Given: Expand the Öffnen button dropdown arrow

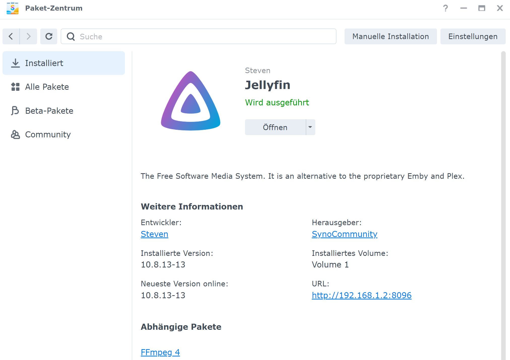Looking at the screenshot, I should (x=310, y=127).
